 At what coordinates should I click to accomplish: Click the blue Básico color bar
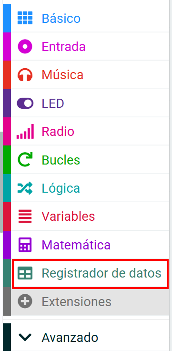7,18
